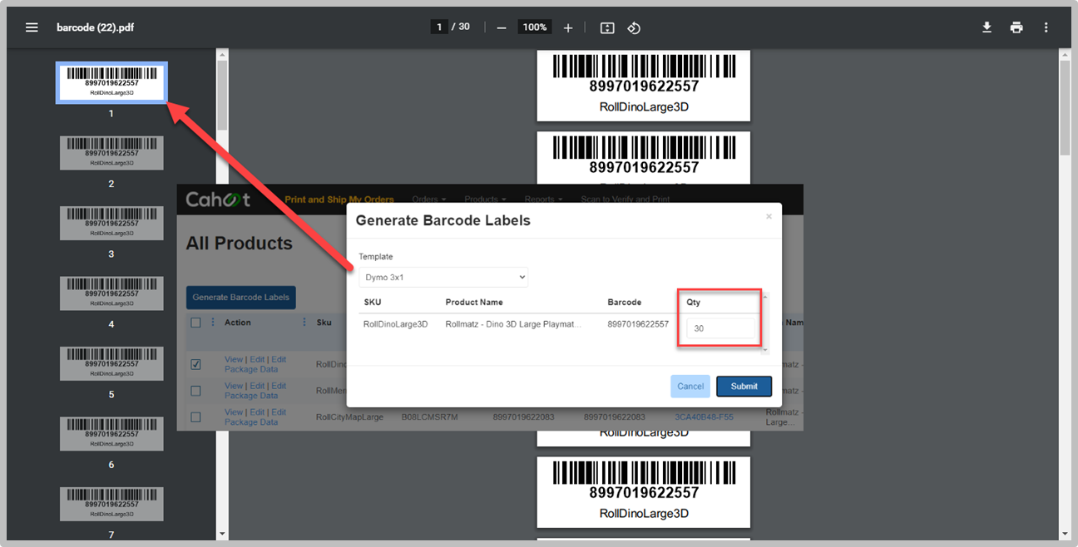Screen dimensions: 1078x547
Task: Download the barcode PDF file
Action: click(x=987, y=27)
